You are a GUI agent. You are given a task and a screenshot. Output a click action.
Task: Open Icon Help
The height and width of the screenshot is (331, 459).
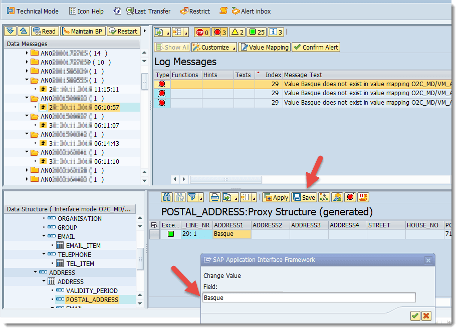[x=86, y=11]
